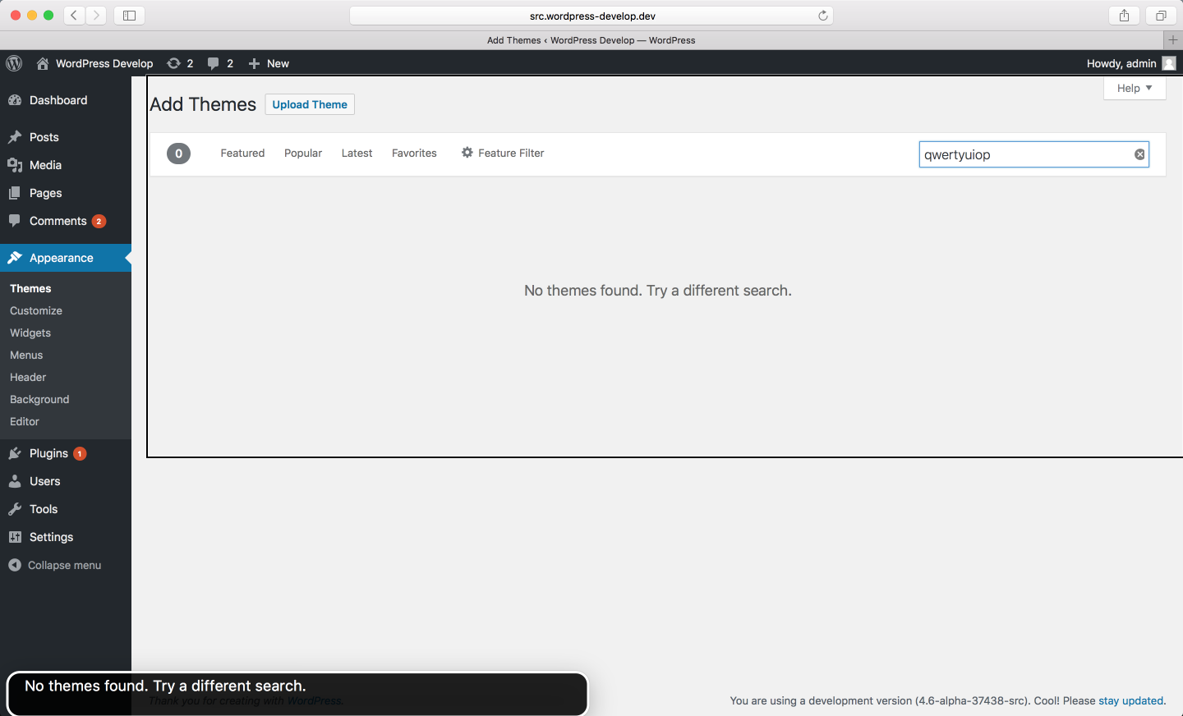
Task: Click the Safari address bar
Action: click(591, 16)
